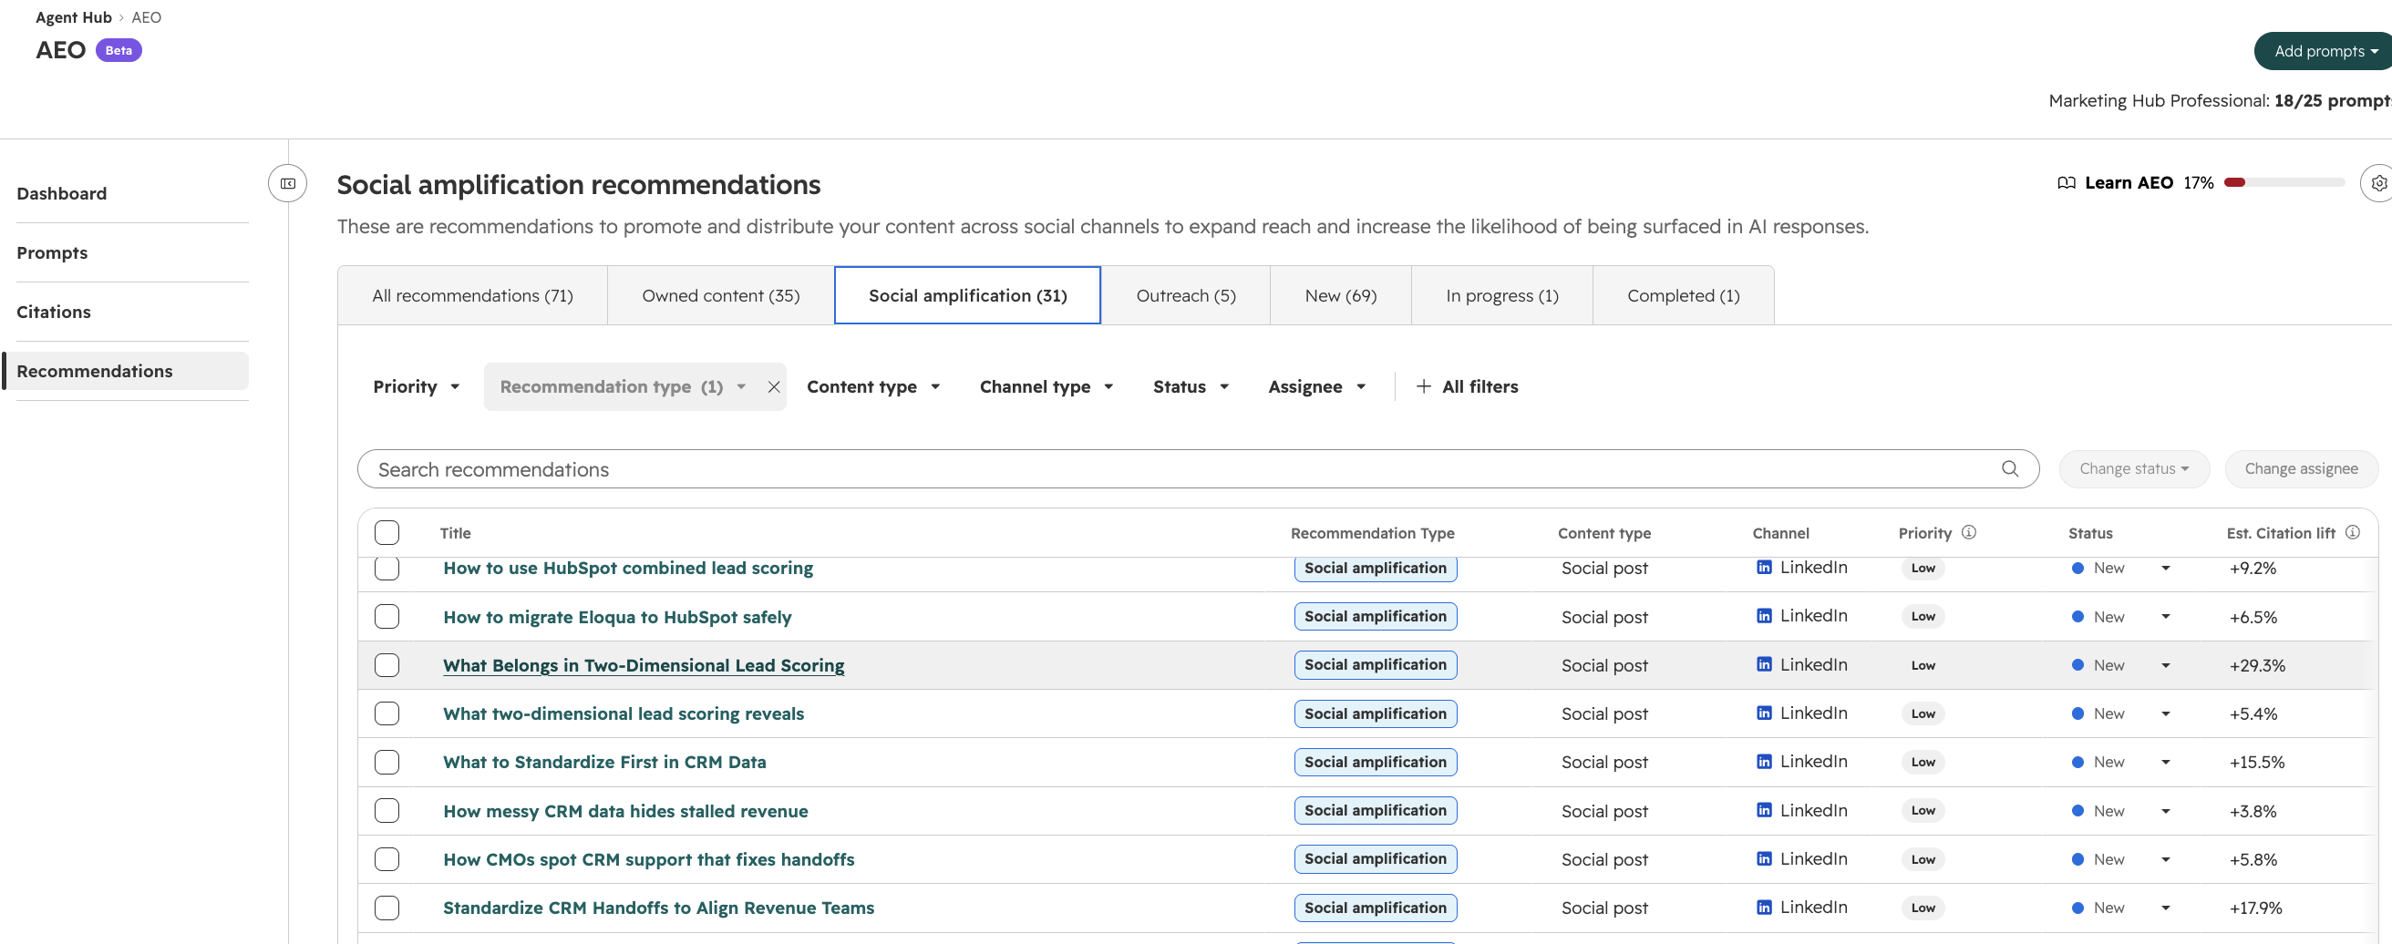The height and width of the screenshot is (944, 2392).
Task: Click the Learn AEO book icon
Action: coord(2066,183)
